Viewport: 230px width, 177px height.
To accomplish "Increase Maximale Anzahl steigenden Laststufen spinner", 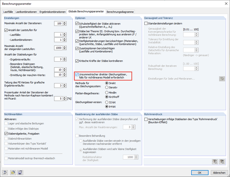I will 65,47.
